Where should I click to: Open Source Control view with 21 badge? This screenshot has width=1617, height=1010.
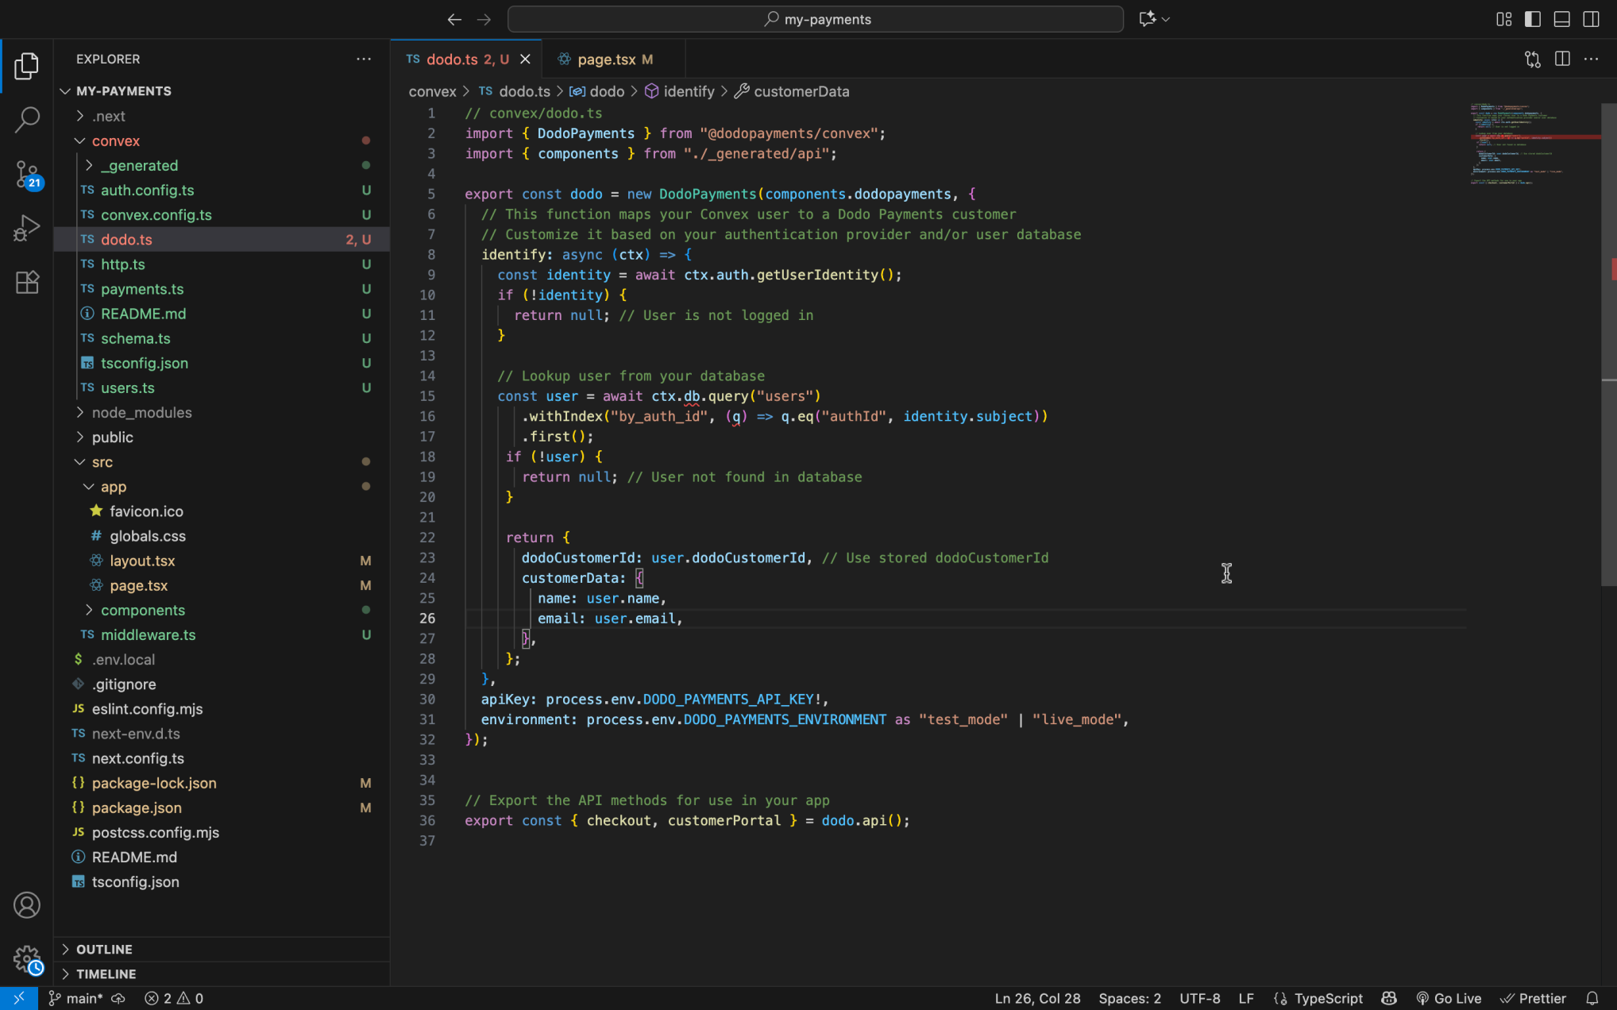26,174
